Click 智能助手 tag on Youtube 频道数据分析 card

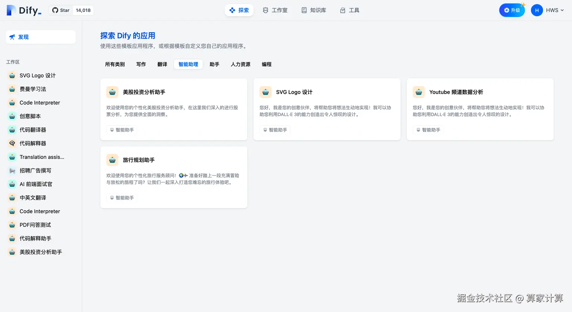click(x=428, y=130)
